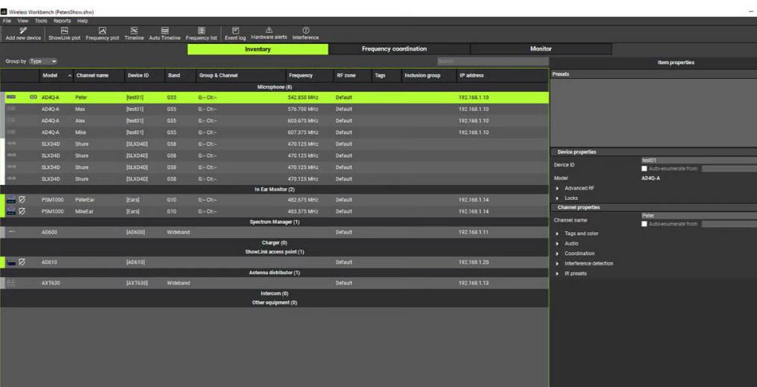Click the device icon in the Alex row
This screenshot has height=387, width=757.
tap(11, 121)
